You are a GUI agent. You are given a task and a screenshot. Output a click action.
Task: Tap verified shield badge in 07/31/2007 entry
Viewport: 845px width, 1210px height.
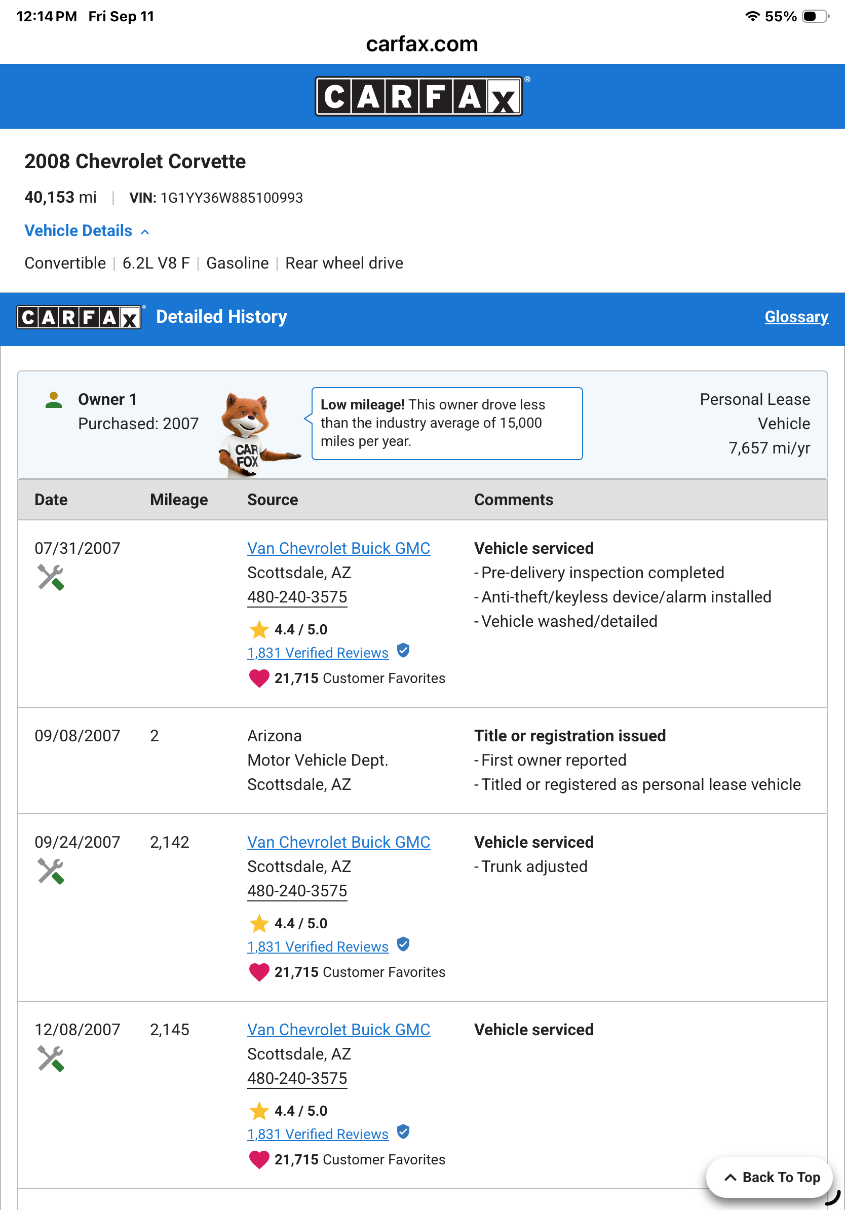pos(403,651)
